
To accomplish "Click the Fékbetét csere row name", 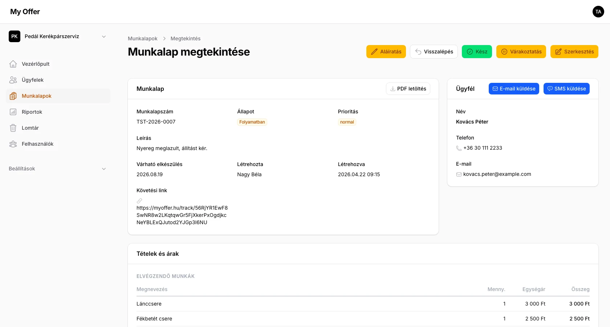I will click(154, 319).
